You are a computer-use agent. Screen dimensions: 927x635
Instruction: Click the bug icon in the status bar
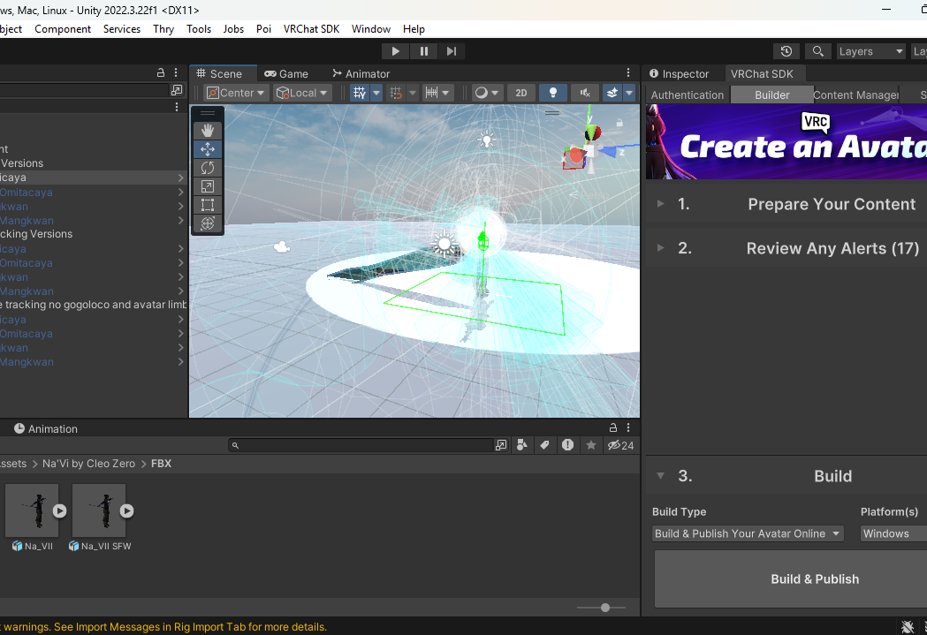pyautogui.click(x=908, y=627)
